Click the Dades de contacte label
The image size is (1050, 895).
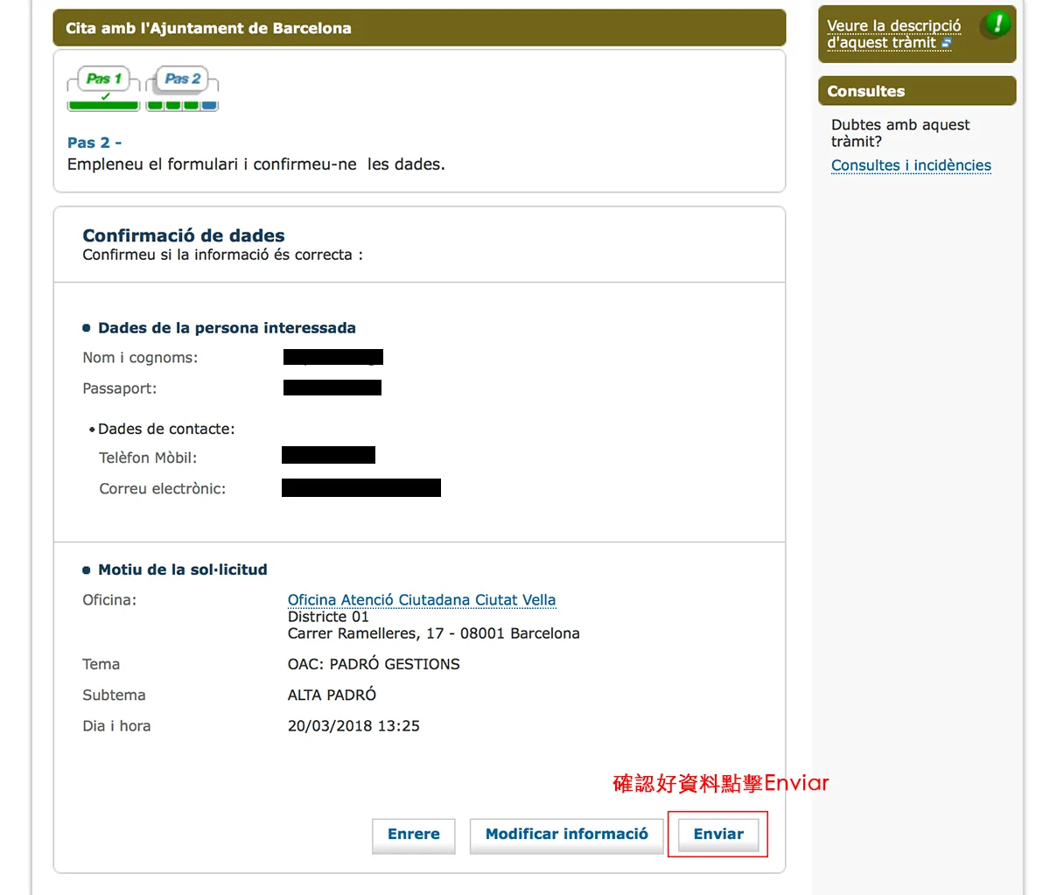166,429
